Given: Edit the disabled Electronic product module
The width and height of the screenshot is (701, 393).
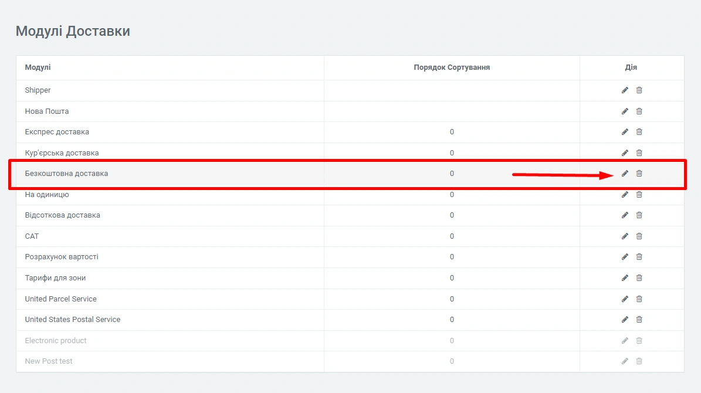Looking at the screenshot, I should pyautogui.click(x=625, y=341).
